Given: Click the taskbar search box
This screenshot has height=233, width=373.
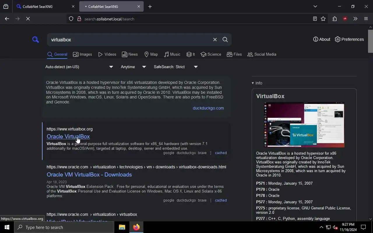Looking at the screenshot, I should [x=64, y=227].
